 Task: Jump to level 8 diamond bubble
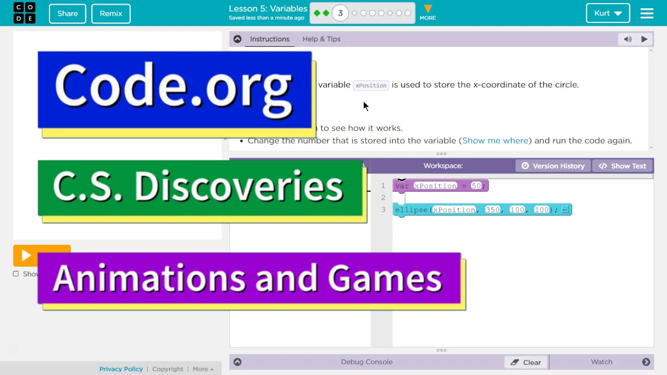pyautogui.click(x=390, y=13)
